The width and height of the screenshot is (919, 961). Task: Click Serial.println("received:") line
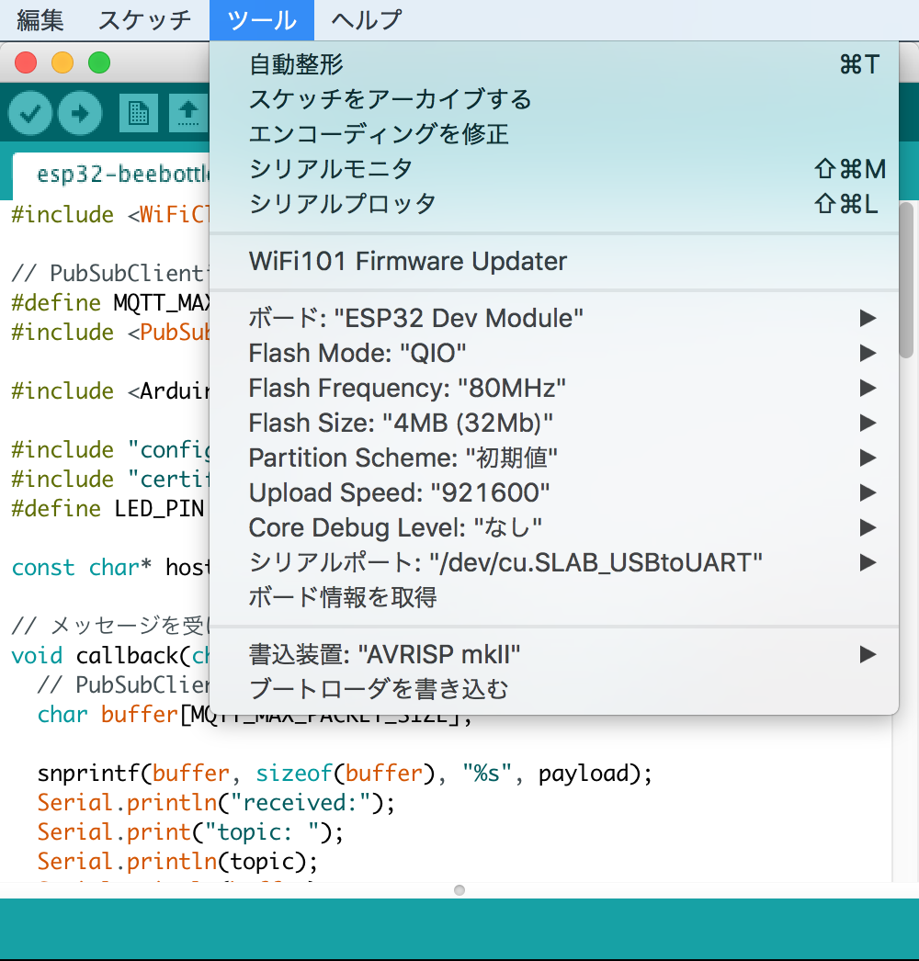click(216, 803)
